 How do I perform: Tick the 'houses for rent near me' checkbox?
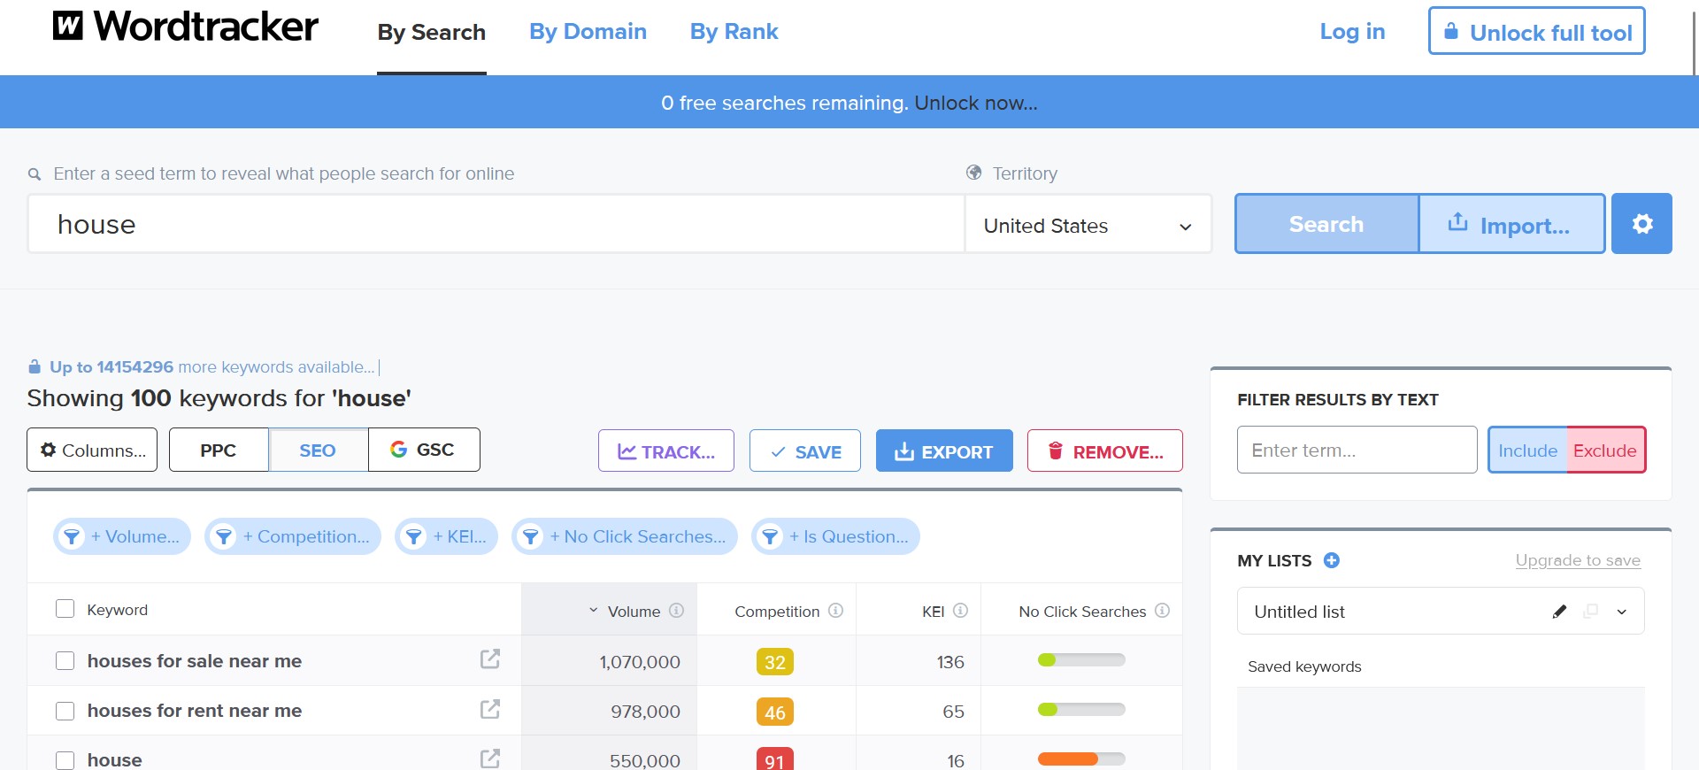click(65, 711)
